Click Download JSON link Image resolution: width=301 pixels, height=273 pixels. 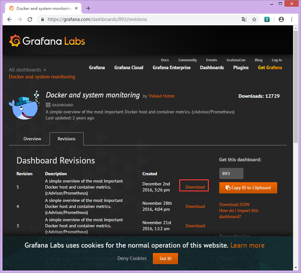click(234, 204)
